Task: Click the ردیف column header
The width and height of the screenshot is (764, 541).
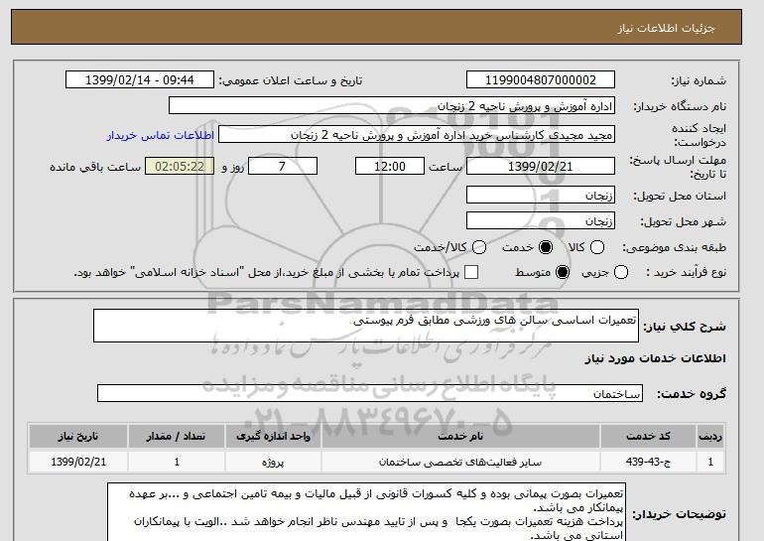Action: [x=710, y=436]
